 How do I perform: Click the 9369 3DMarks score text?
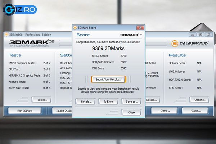(108, 48)
